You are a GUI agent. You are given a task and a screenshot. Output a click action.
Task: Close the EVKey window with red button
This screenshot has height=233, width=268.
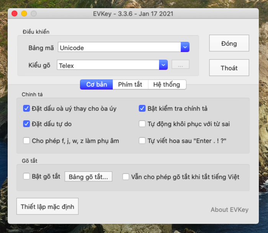pyautogui.click(x=15, y=13)
